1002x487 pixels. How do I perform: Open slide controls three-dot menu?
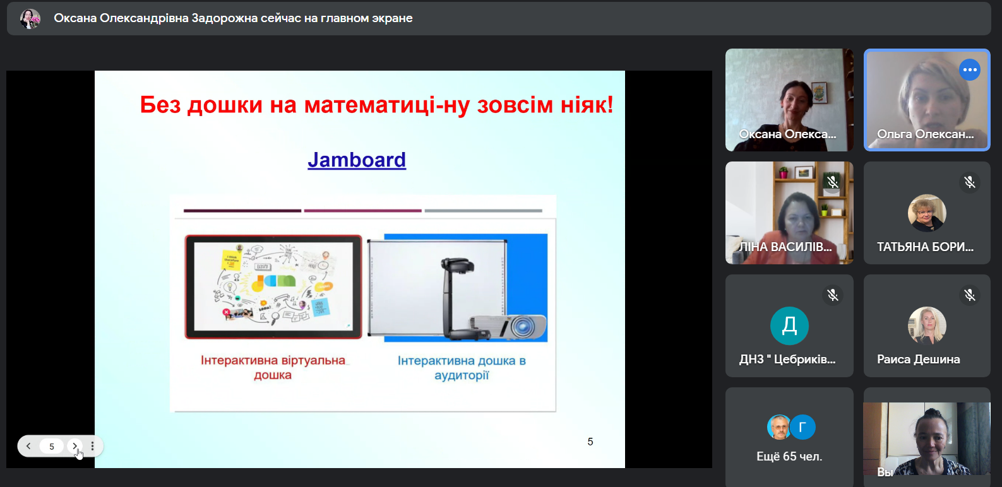click(x=92, y=446)
